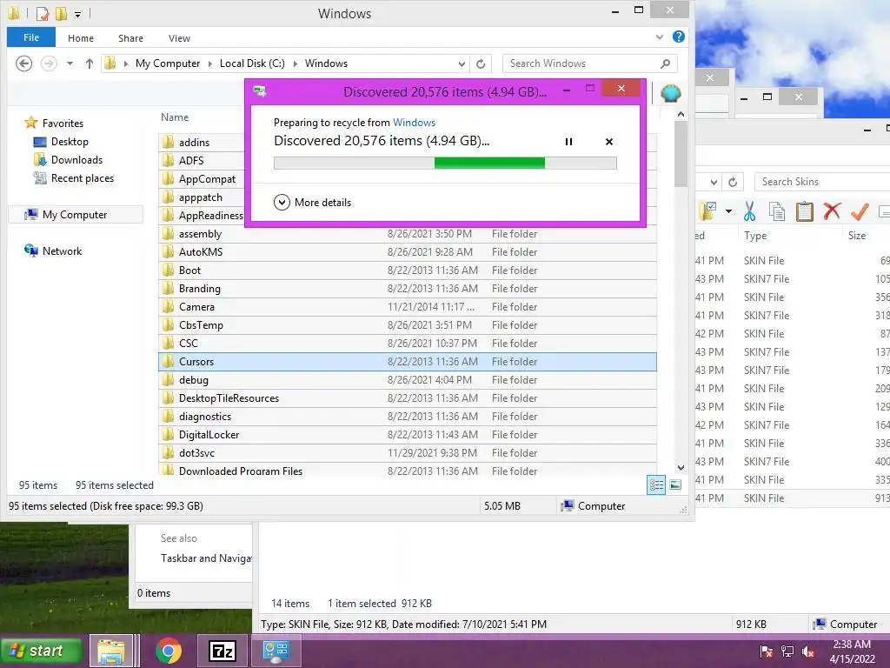Select the AutoKMS folder
890x668 pixels.
click(408, 252)
